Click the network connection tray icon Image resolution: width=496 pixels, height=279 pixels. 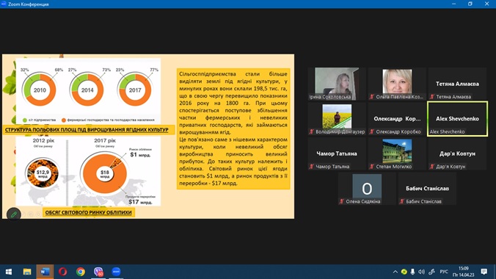point(431,272)
